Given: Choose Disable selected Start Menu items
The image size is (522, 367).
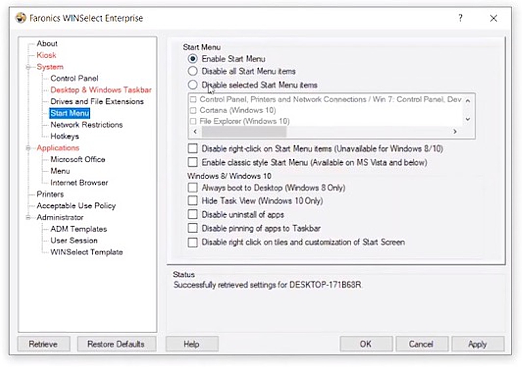Looking at the screenshot, I should [x=193, y=85].
